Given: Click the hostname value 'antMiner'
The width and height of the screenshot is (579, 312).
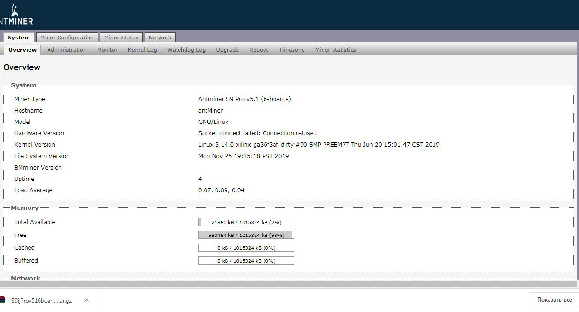Looking at the screenshot, I should point(211,111).
